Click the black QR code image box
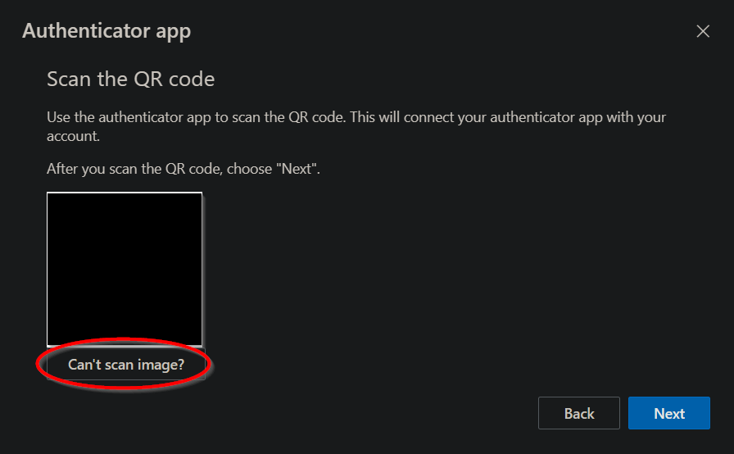 click(x=125, y=269)
